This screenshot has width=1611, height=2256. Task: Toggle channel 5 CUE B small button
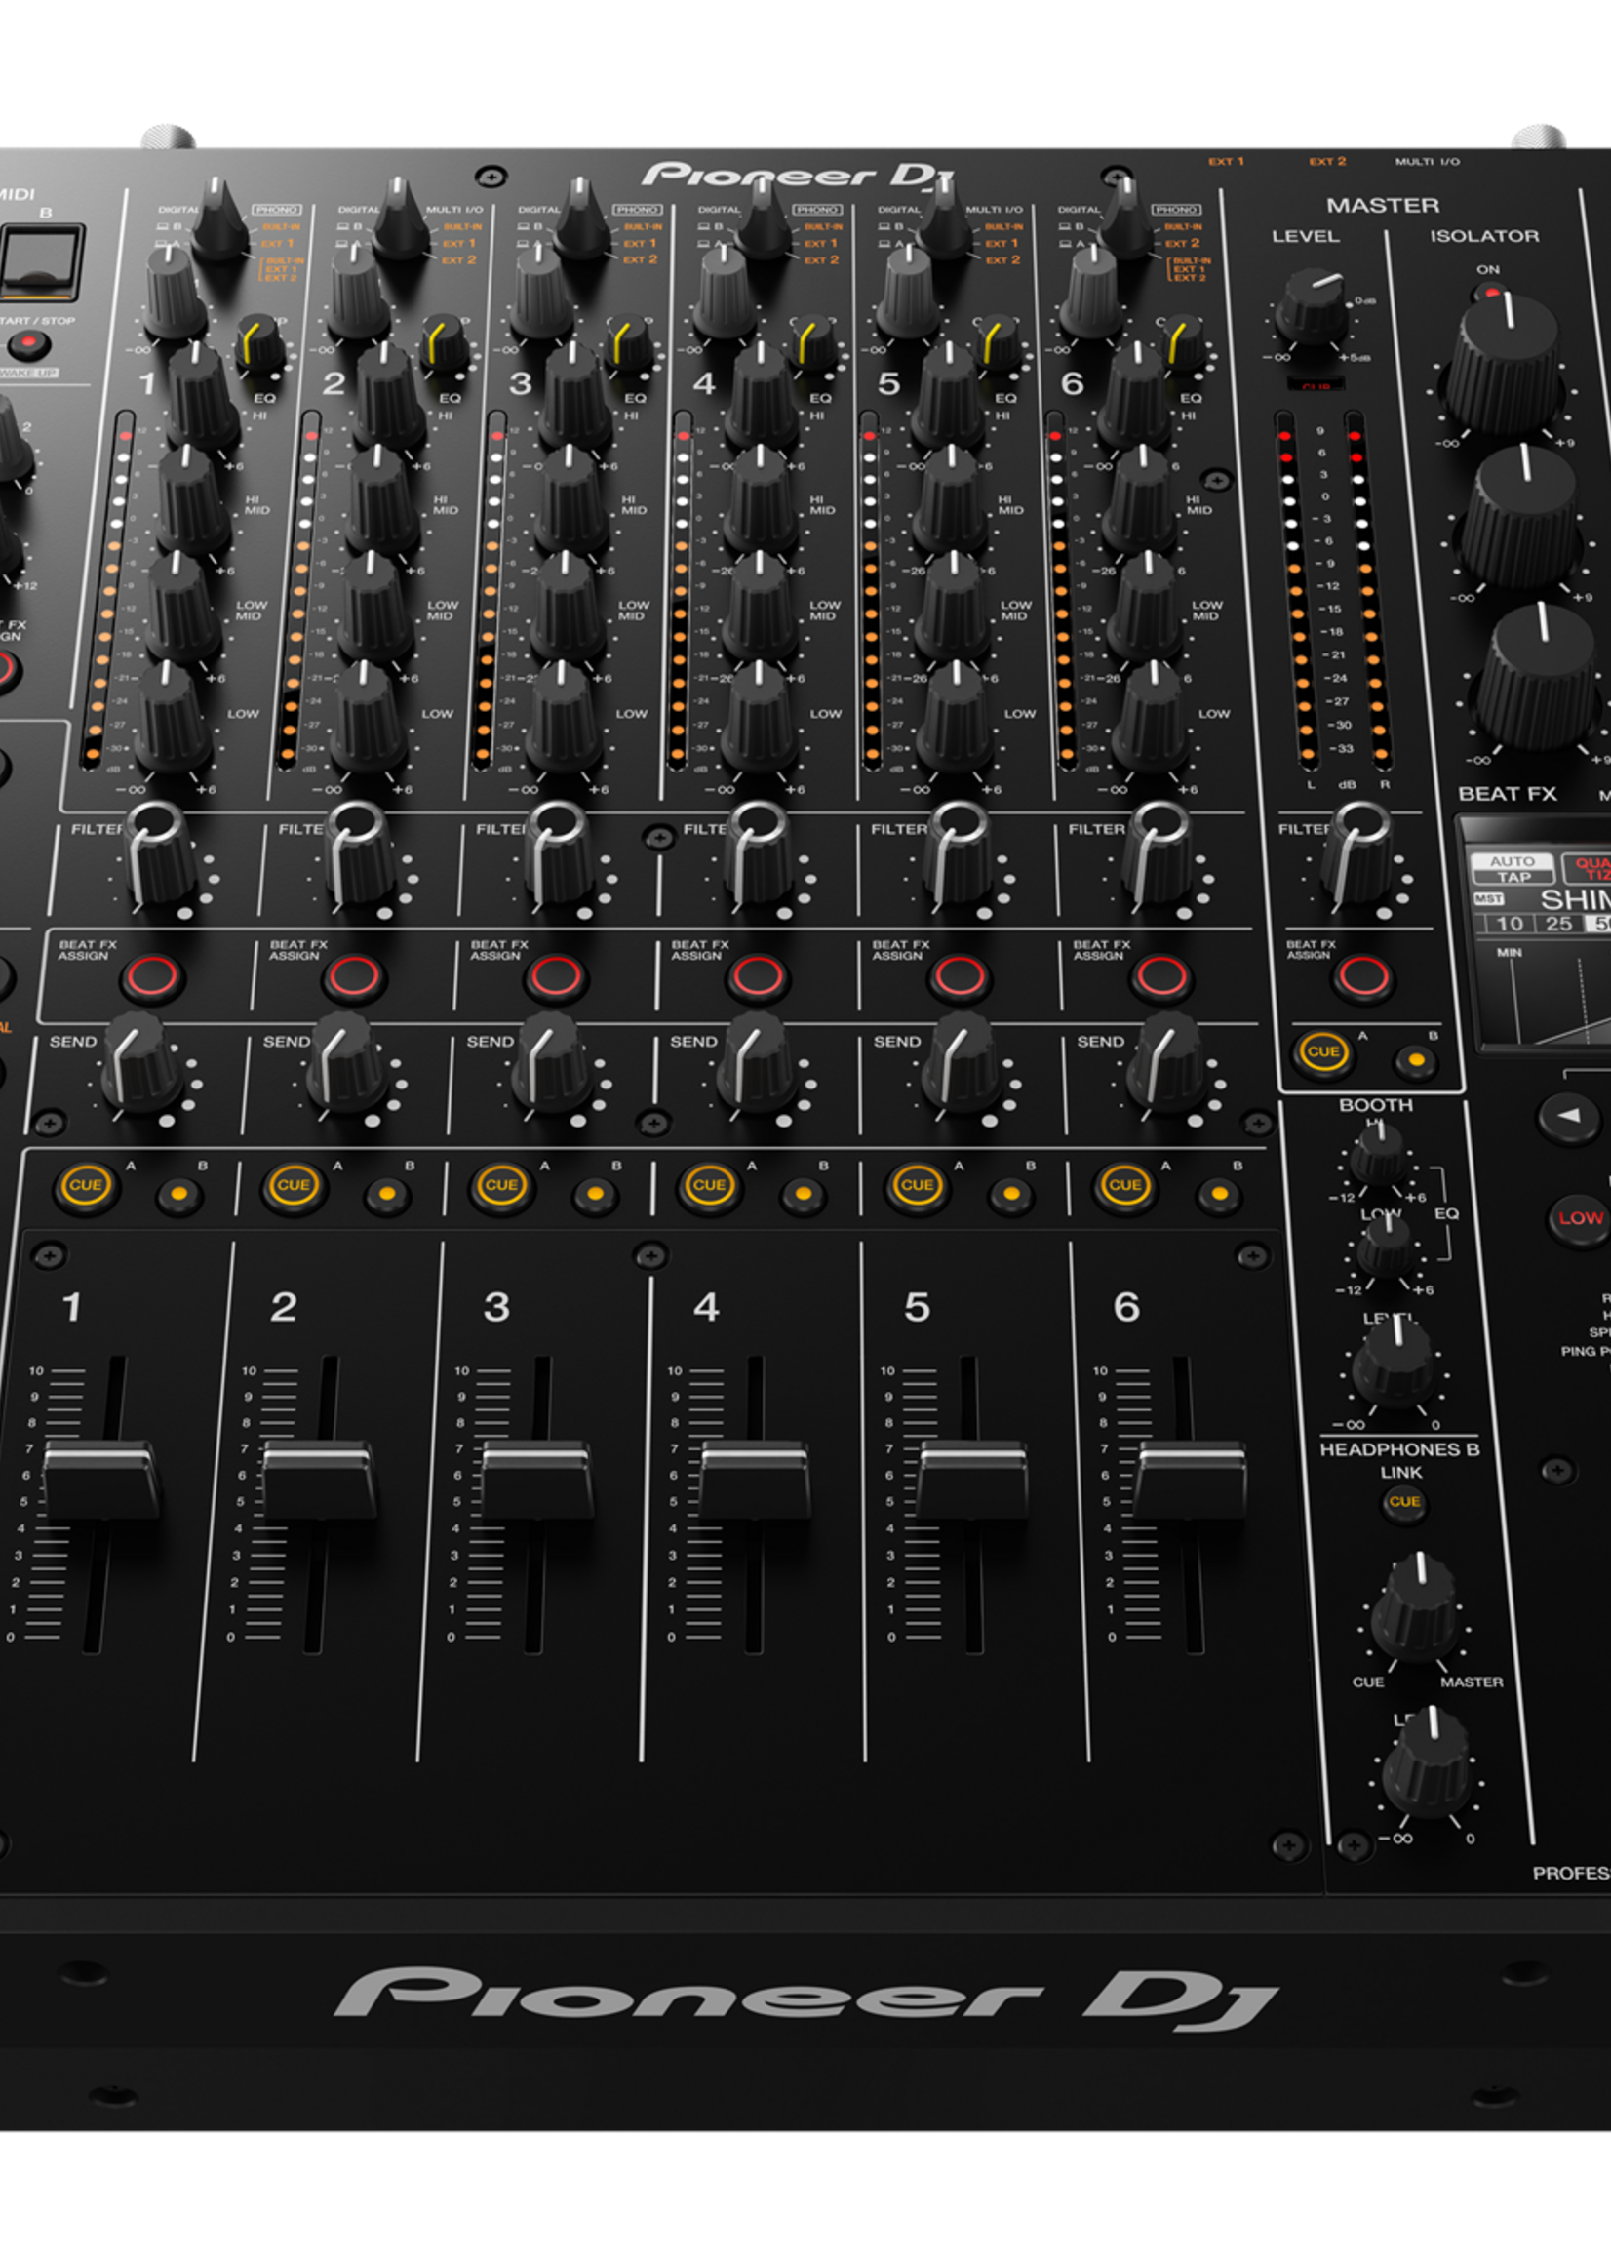point(1012,1194)
